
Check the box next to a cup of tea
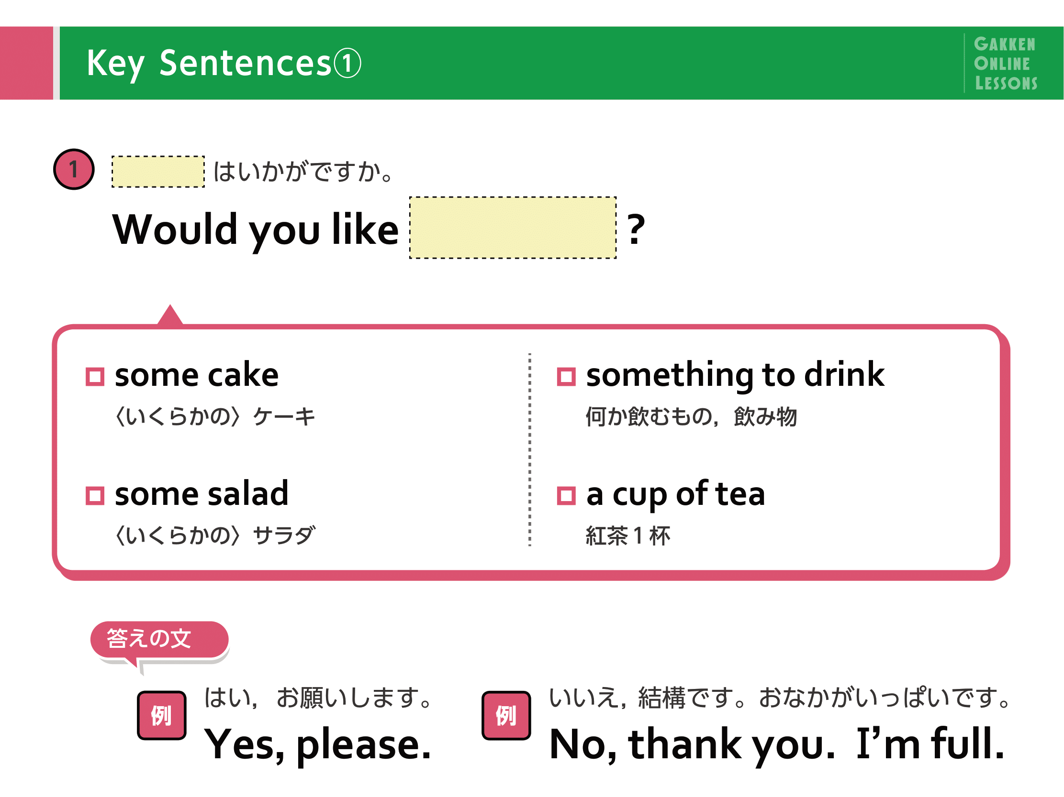[566, 496]
